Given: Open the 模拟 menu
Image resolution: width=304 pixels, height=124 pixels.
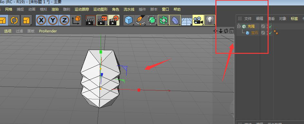Looking at the screenshot, I should pyautogui.click(x=43, y=9).
